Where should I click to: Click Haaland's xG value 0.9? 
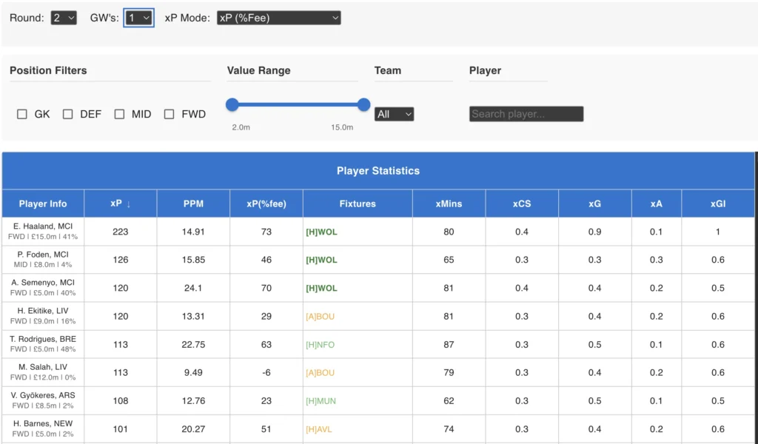pos(595,232)
